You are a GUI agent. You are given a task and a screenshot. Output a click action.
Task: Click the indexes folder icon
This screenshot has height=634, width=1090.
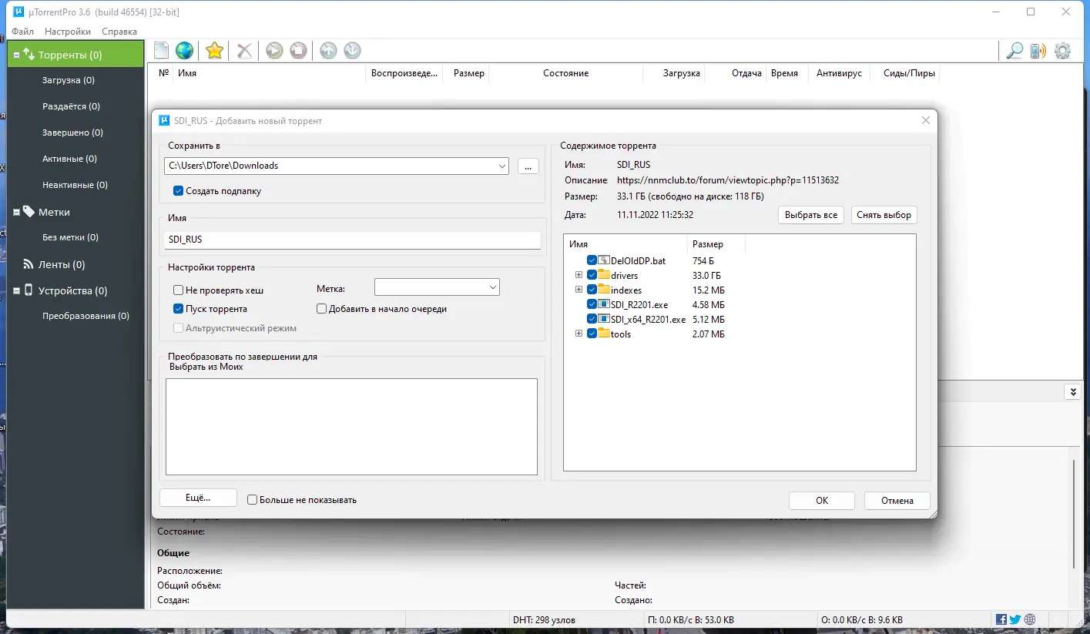(604, 290)
